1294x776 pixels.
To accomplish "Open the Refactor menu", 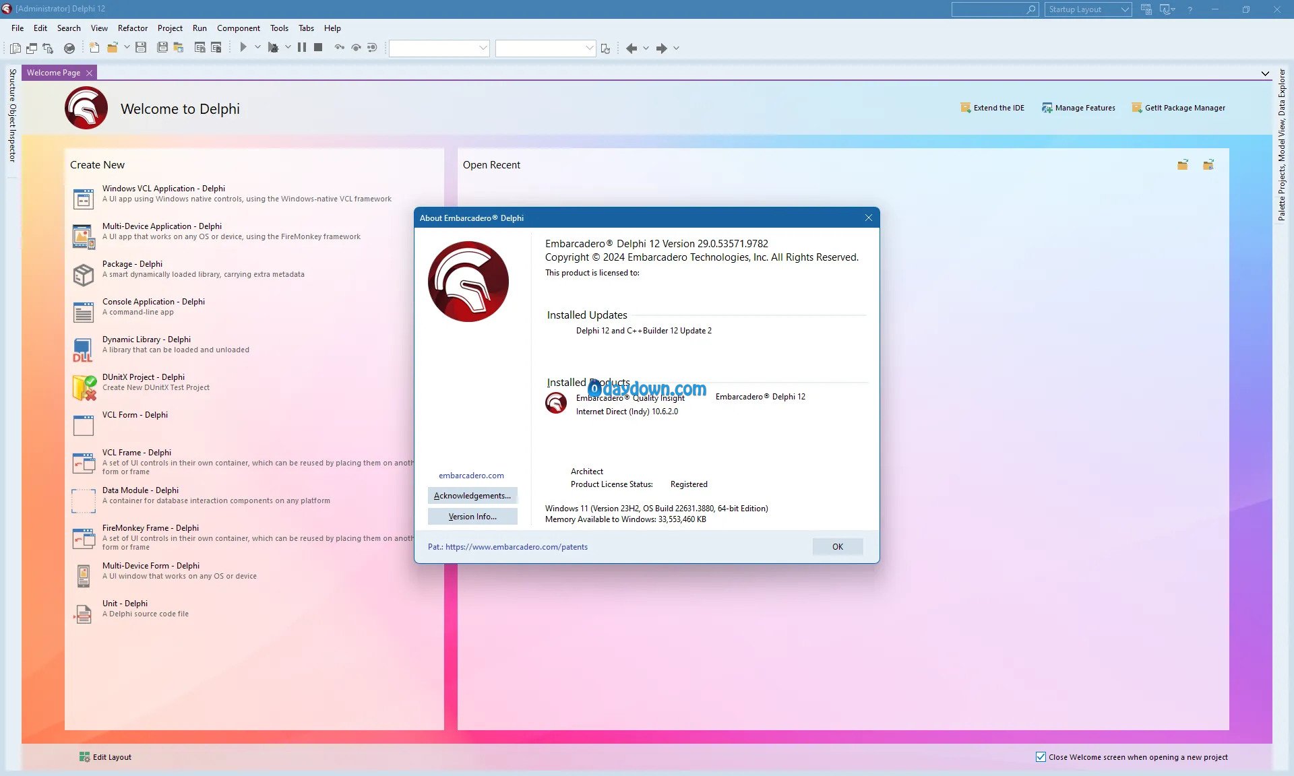I will point(132,28).
